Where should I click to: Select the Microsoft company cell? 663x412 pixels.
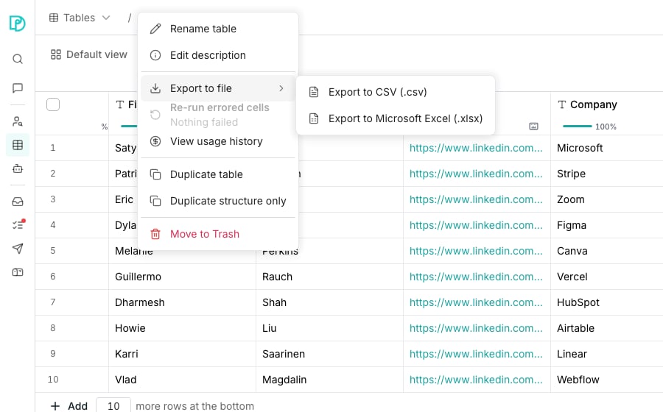[x=607, y=148]
